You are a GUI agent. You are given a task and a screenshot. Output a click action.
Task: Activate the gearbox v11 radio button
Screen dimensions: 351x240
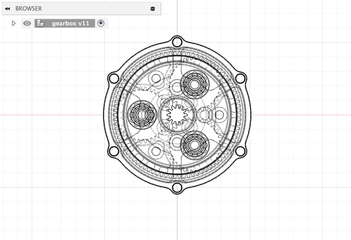coord(101,23)
